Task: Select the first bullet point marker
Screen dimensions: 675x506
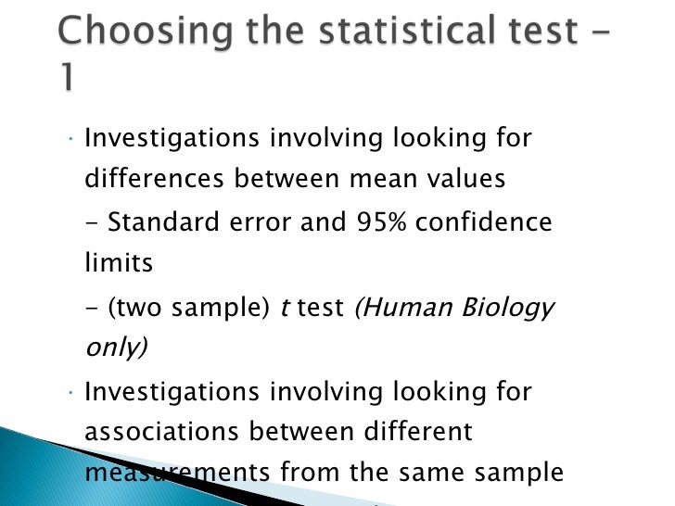Action: point(70,139)
